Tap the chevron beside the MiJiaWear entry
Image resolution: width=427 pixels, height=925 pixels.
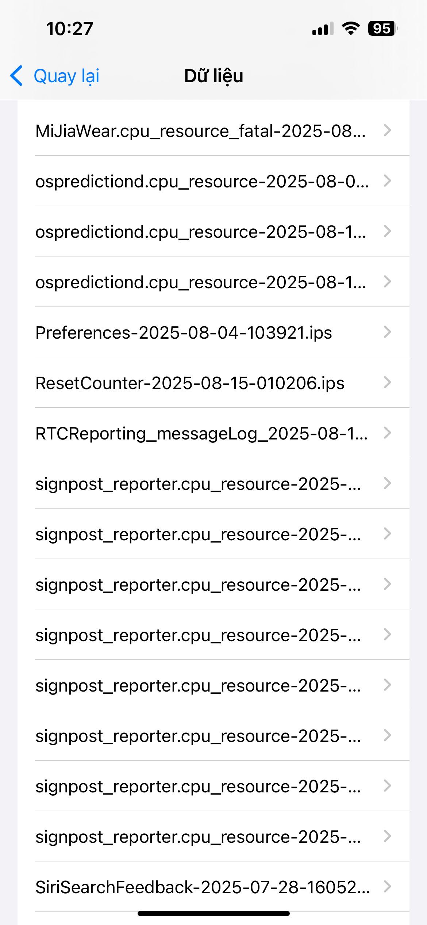pyautogui.click(x=388, y=130)
